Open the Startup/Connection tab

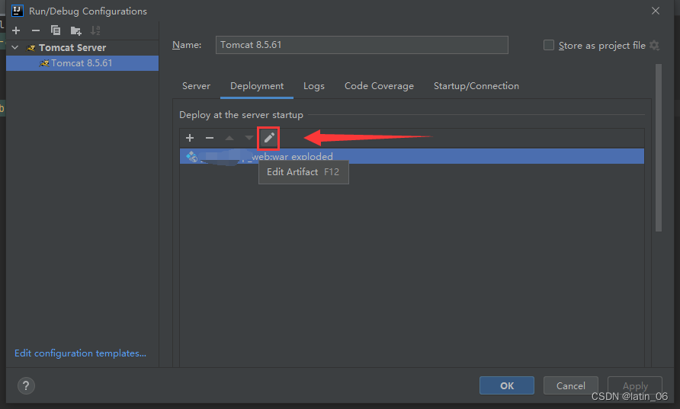[x=476, y=86]
